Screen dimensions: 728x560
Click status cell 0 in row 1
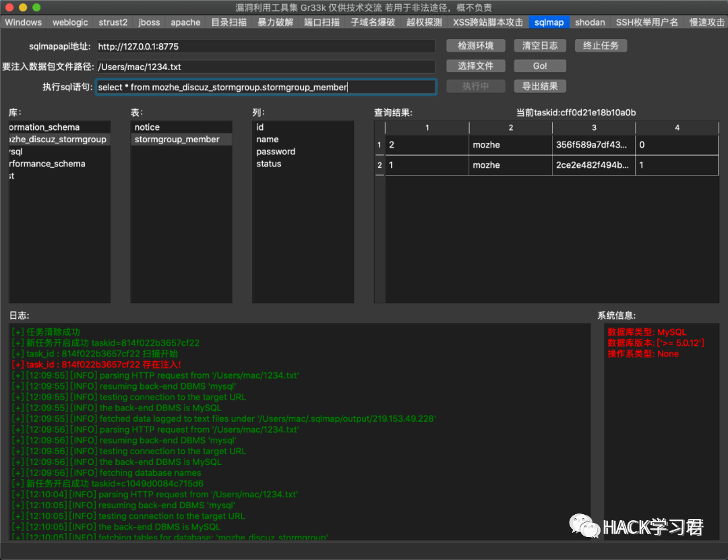tap(677, 145)
